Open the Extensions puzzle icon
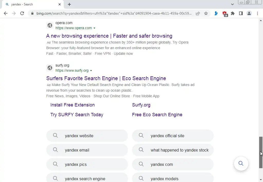 tap(233, 13)
